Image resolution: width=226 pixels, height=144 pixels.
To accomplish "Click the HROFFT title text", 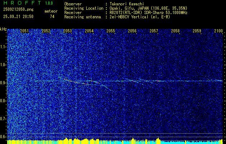I will (x=22, y=3).
